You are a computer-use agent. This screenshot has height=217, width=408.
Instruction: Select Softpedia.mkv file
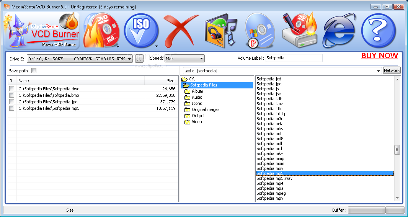[269, 153]
